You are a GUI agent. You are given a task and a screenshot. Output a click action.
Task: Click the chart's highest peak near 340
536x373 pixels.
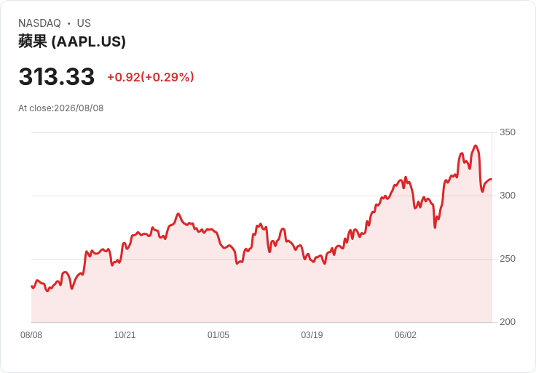pyautogui.click(x=476, y=145)
